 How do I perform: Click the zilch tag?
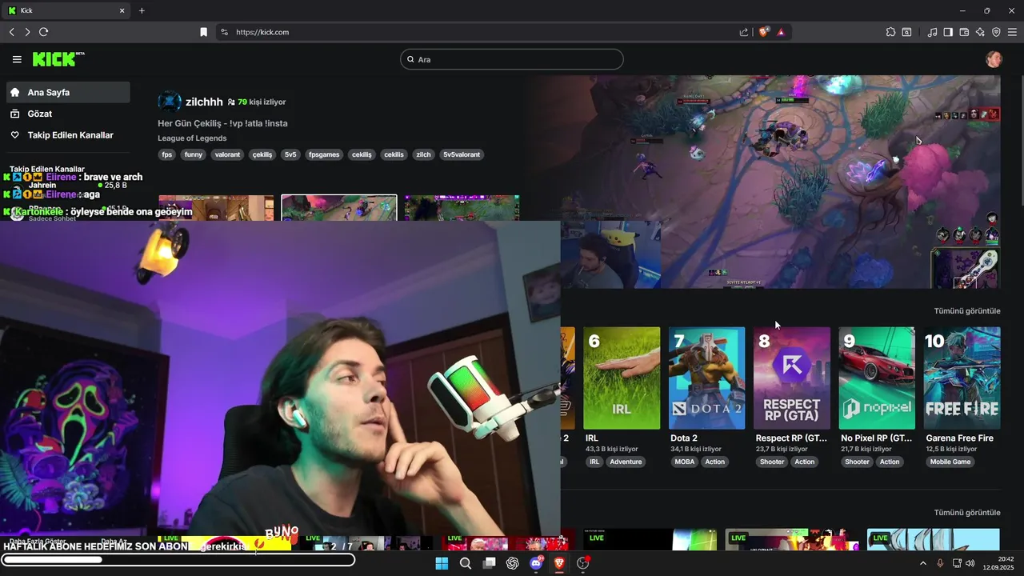(423, 154)
